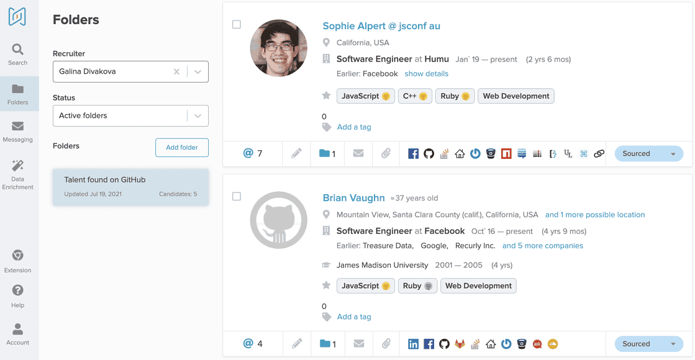This screenshot has width=695, height=360.
Task: Click Sophie Alpert's profile photo
Action: coord(278,48)
